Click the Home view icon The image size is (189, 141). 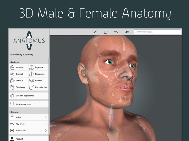(106, 32)
